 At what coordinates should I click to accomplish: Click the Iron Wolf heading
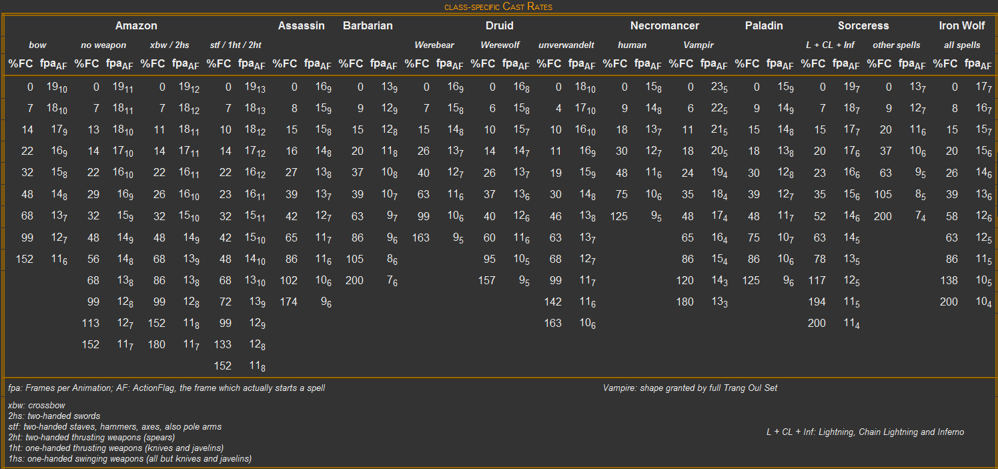tap(962, 26)
